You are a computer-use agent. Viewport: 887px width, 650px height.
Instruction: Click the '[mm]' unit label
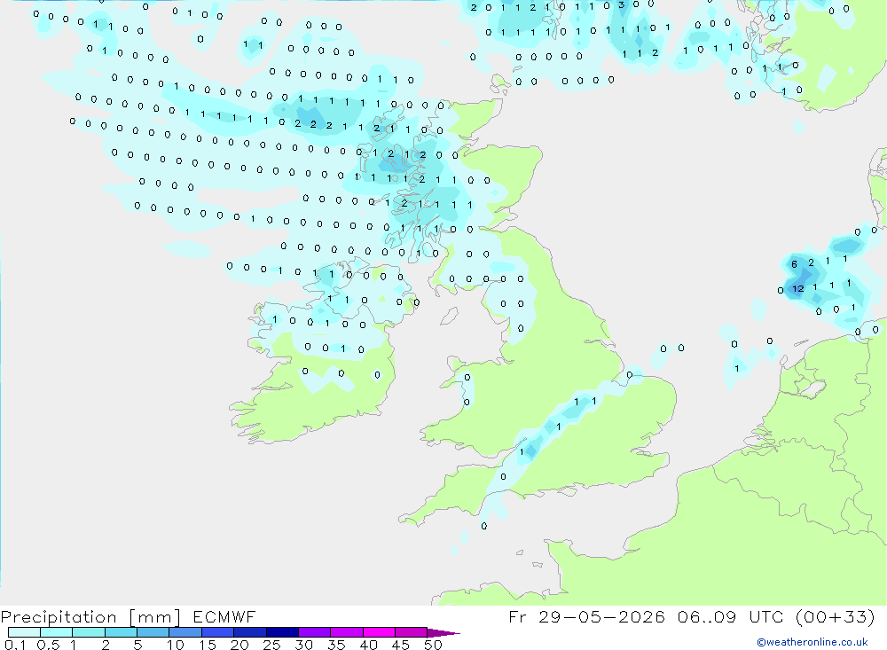click(154, 616)
